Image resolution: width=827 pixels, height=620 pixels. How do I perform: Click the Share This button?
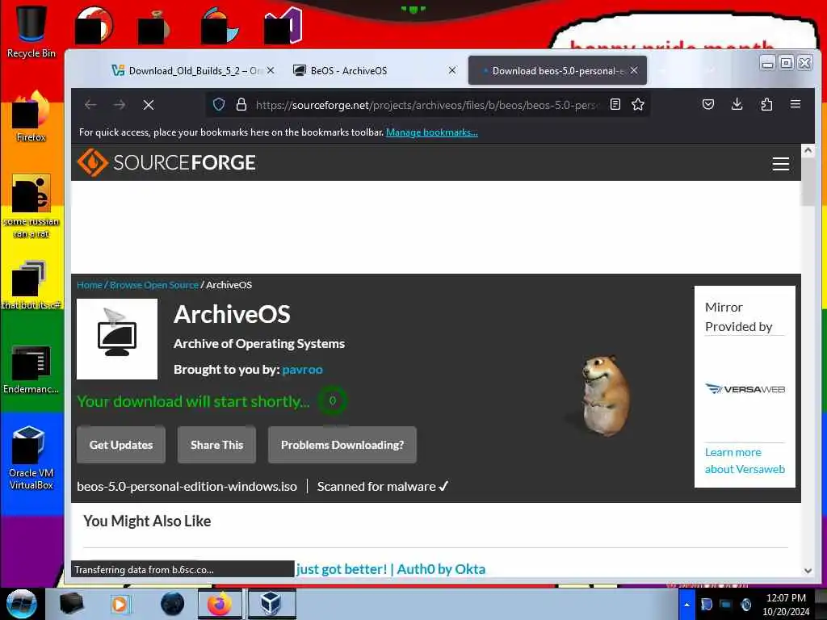pyautogui.click(x=216, y=445)
